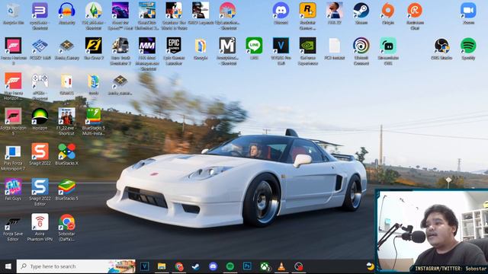Open Spotify from the taskbar
Screen dimensions: 488x274
(x=230, y=266)
